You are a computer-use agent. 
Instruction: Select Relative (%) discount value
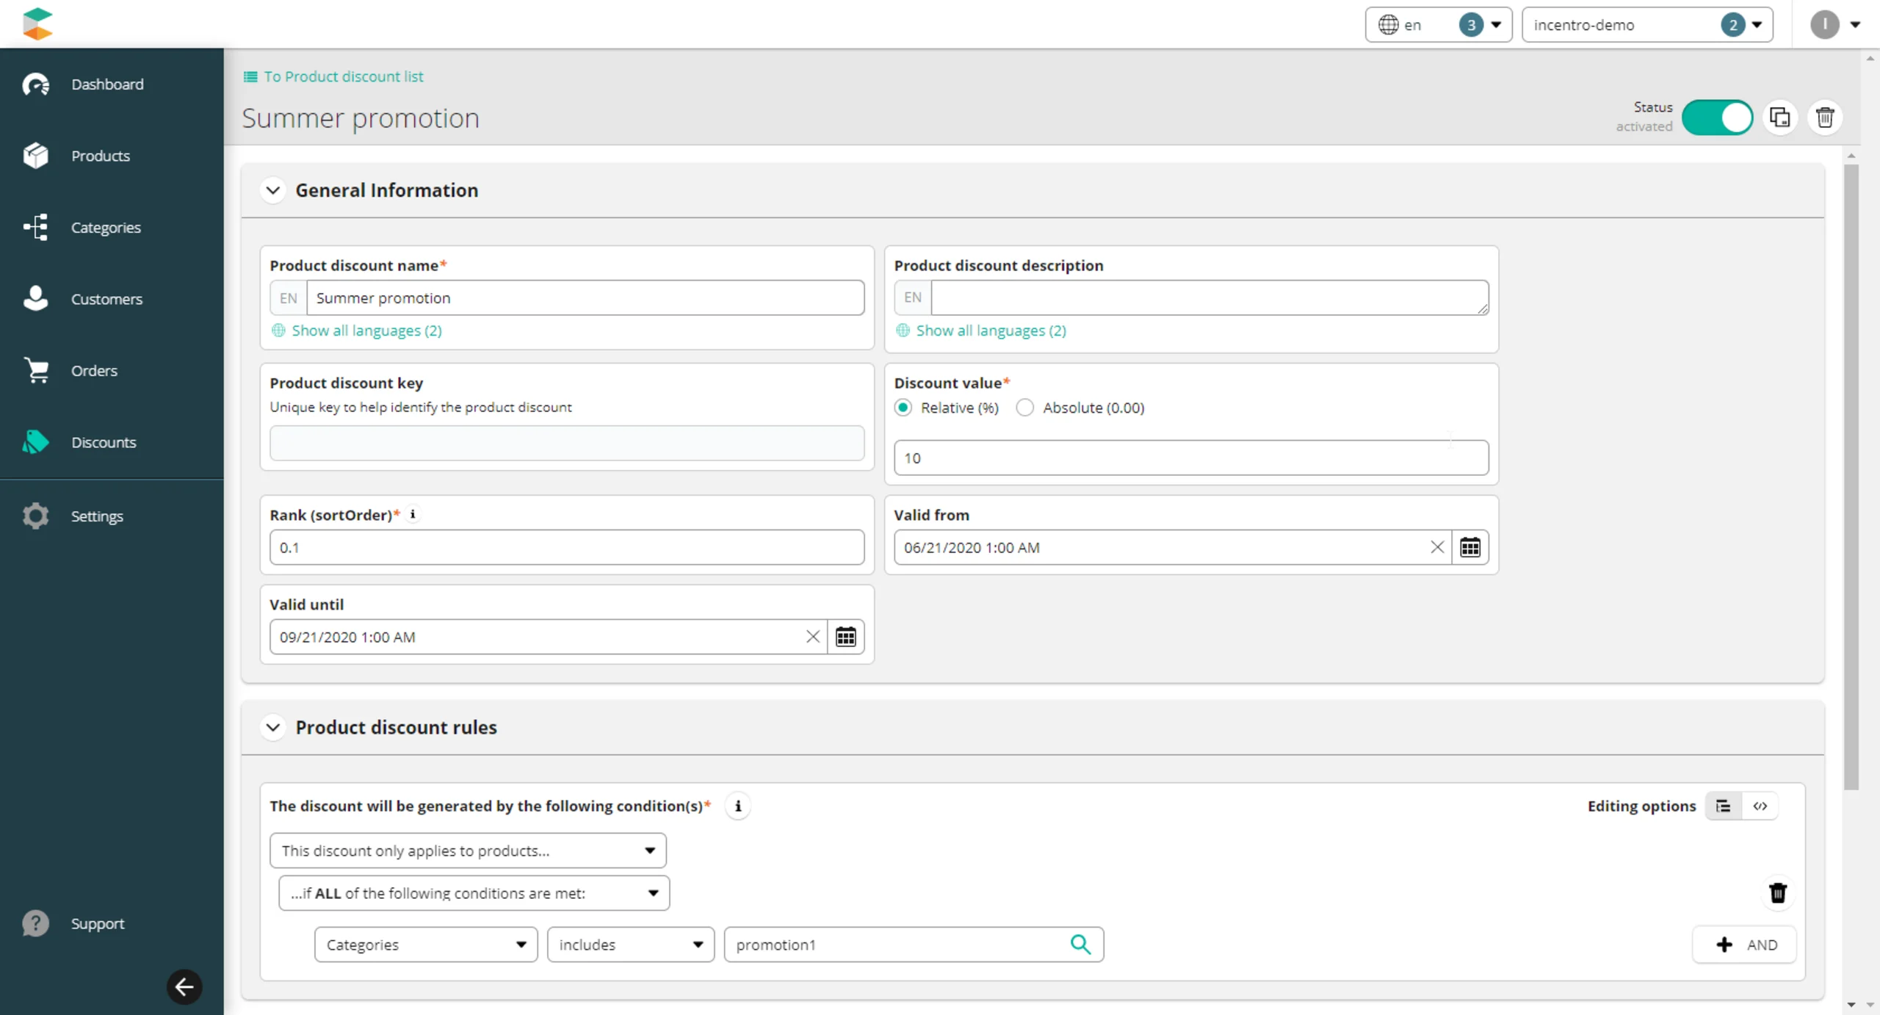tap(903, 408)
